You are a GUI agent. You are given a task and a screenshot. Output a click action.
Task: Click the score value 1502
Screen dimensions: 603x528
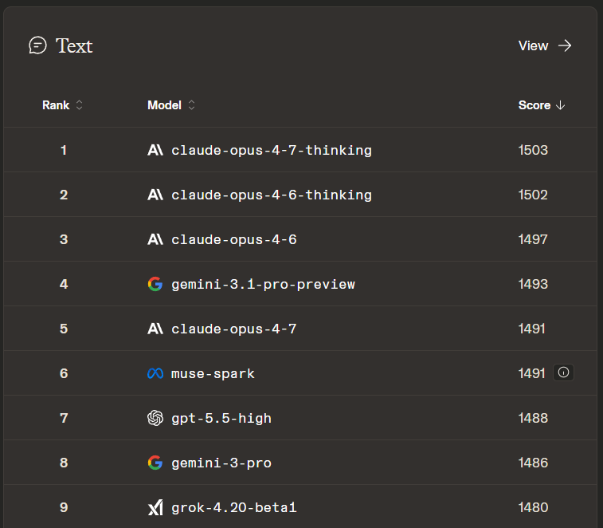(x=533, y=195)
